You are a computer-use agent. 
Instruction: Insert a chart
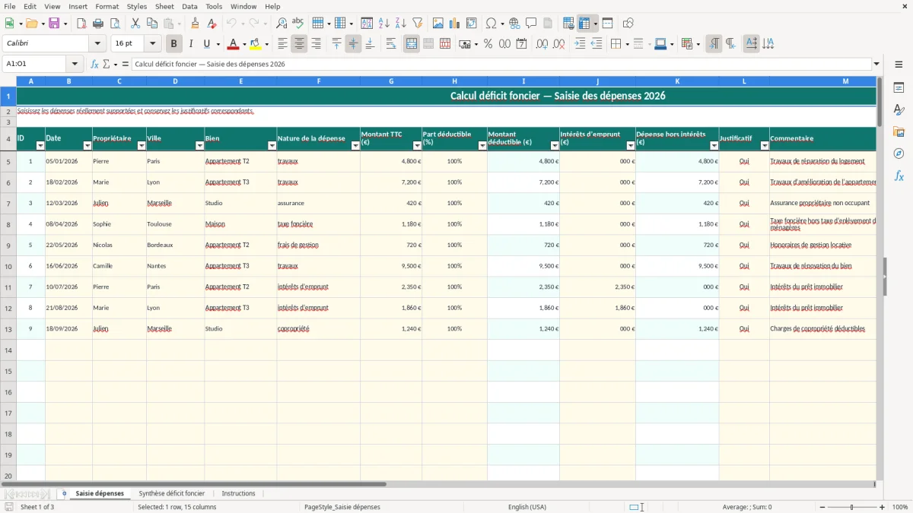click(455, 24)
